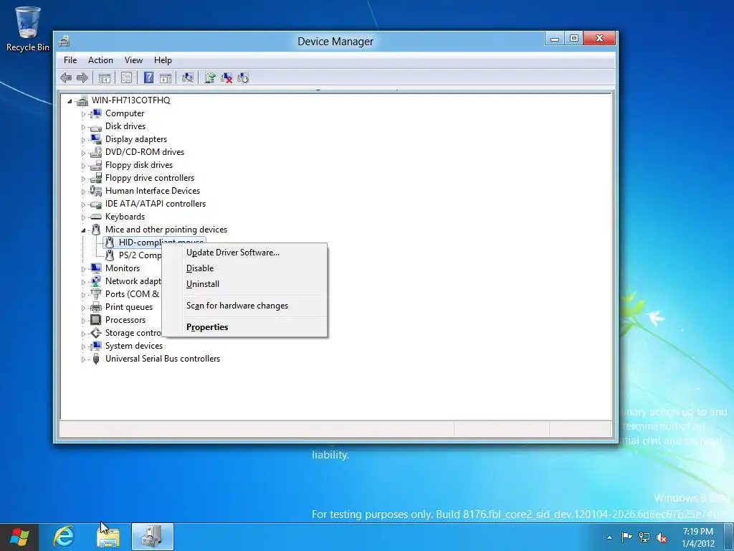
Task: Click the Device Manager taskbar button
Action: 153,537
